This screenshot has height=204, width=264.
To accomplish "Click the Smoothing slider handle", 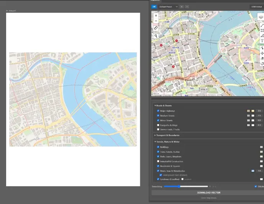I will [179, 186].
